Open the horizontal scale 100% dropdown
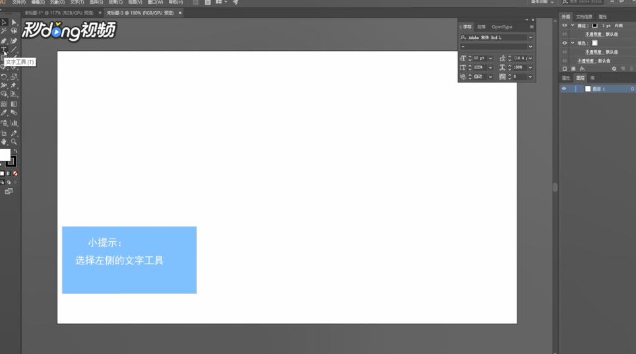This screenshot has height=354, width=636. click(x=530, y=67)
